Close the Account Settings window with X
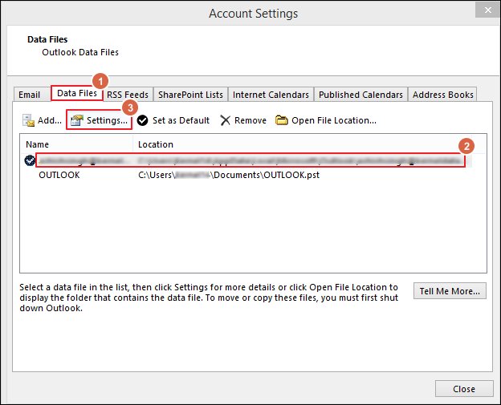Image resolution: width=501 pixels, height=405 pixels. [x=488, y=10]
